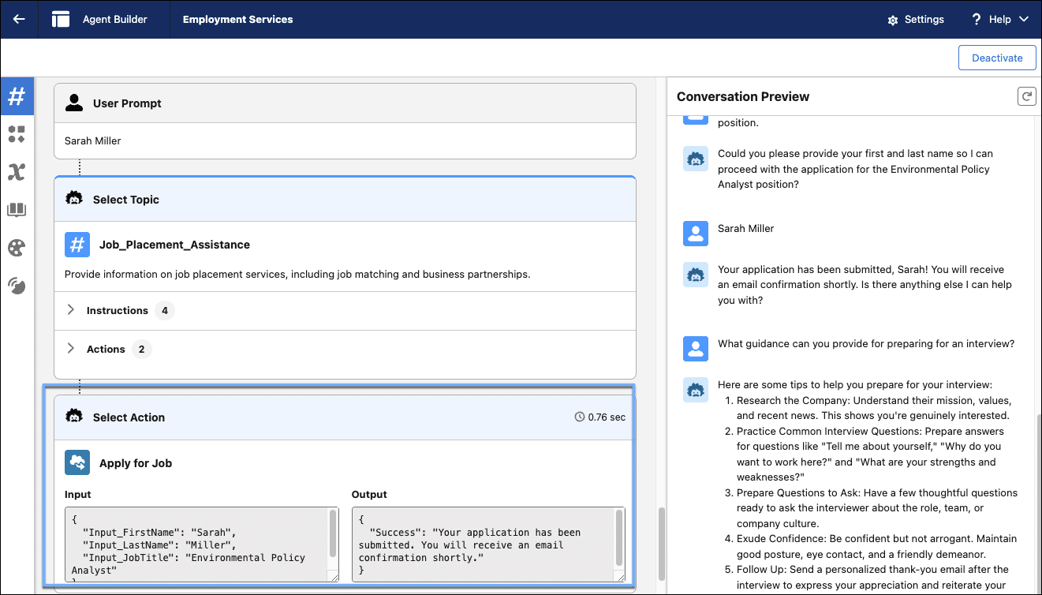Click the Apply for Job action icon

77,463
